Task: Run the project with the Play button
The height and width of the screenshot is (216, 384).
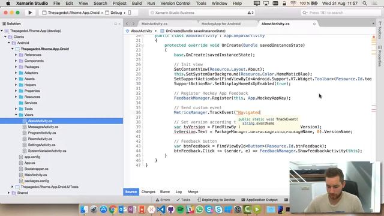Action: [x=30, y=13]
